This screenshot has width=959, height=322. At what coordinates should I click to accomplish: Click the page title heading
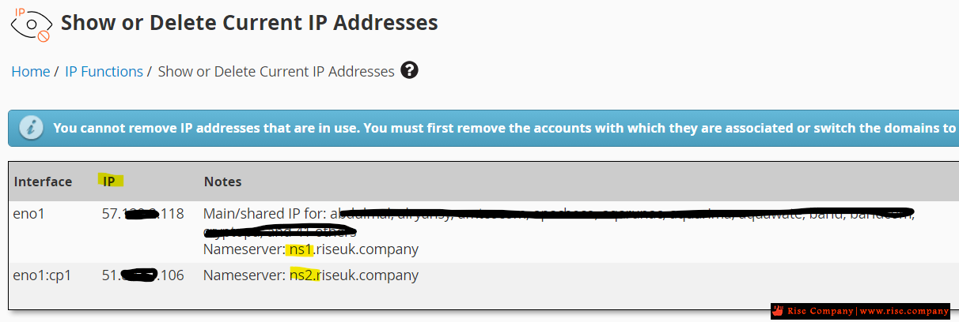249,22
